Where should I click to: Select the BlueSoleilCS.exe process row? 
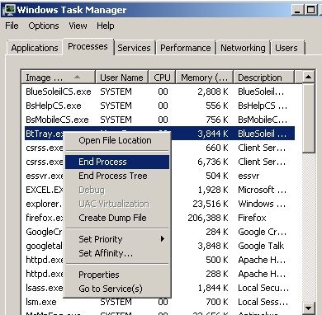coord(159,92)
